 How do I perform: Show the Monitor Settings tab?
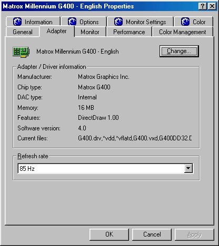(x=141, y=22)
